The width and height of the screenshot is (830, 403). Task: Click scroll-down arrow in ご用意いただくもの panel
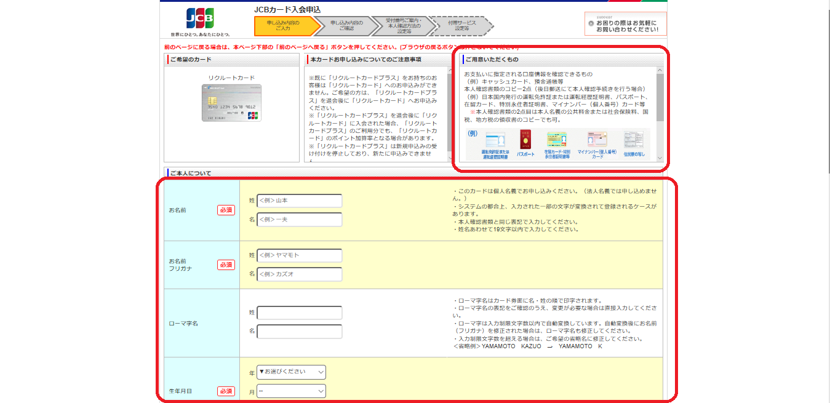(x=660, y=158)
